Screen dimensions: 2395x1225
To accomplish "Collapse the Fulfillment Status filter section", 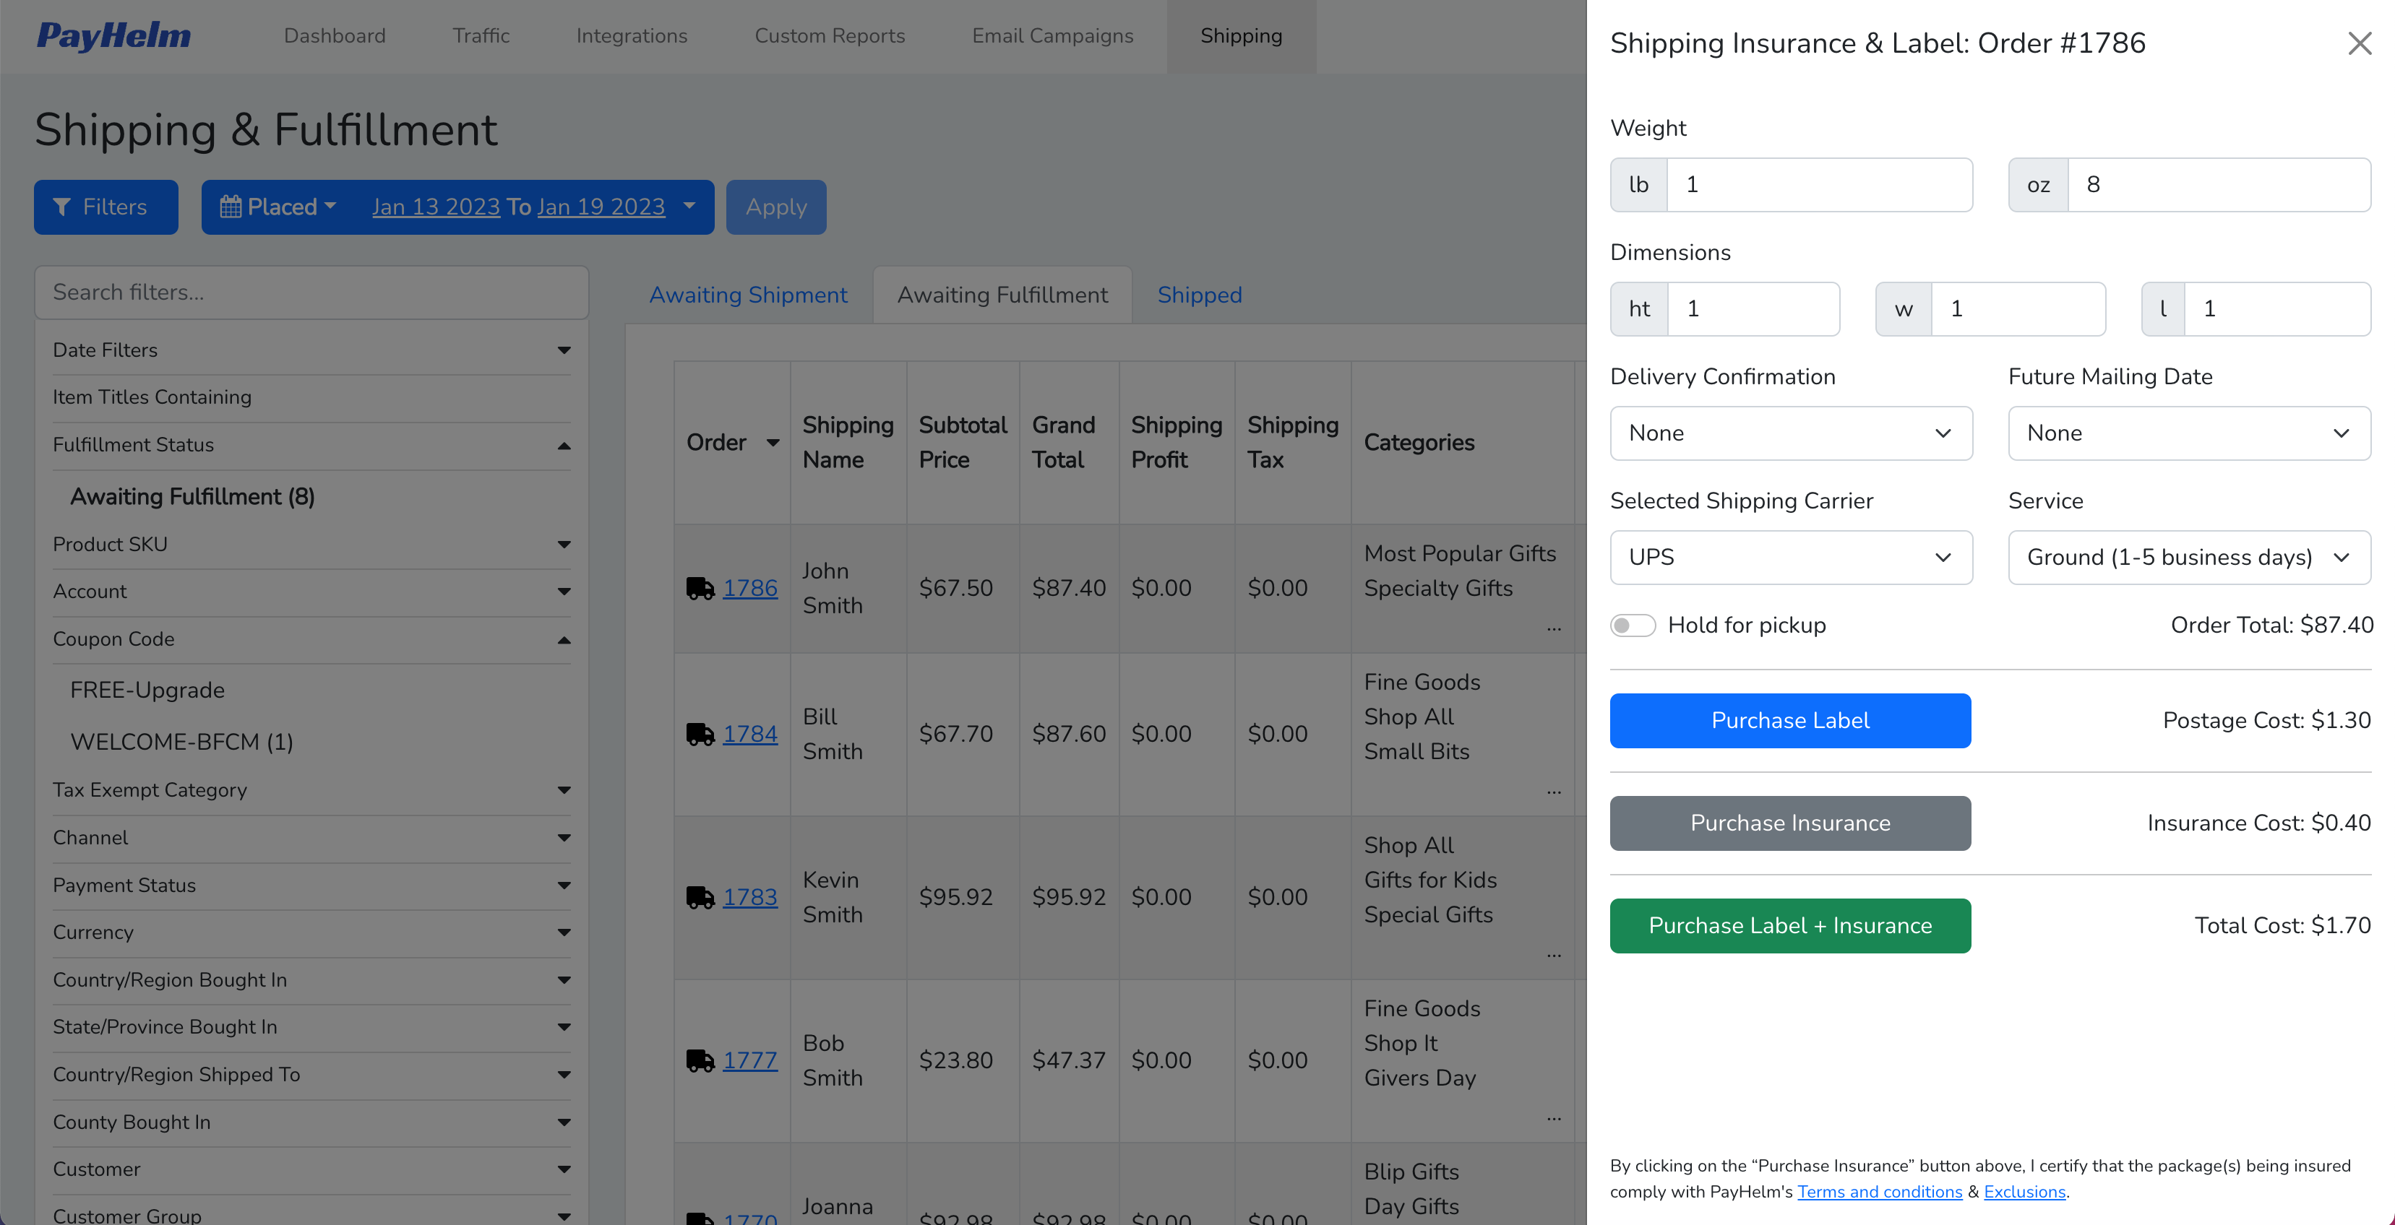I will tap(564, 446).
